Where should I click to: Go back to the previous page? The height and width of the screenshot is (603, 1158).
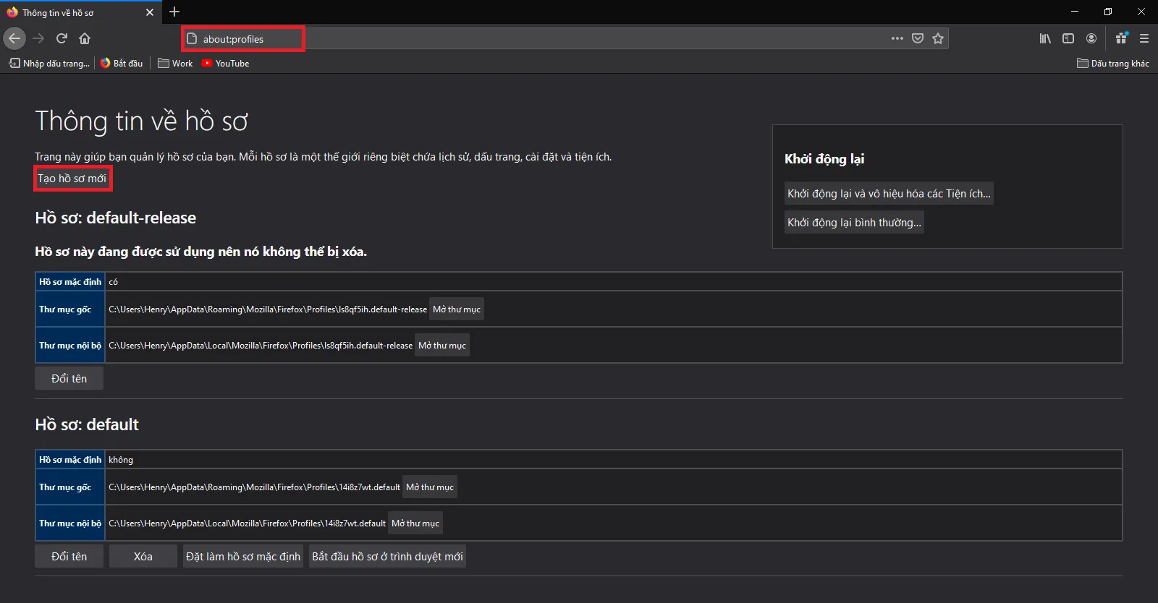[x=14, y=38]
